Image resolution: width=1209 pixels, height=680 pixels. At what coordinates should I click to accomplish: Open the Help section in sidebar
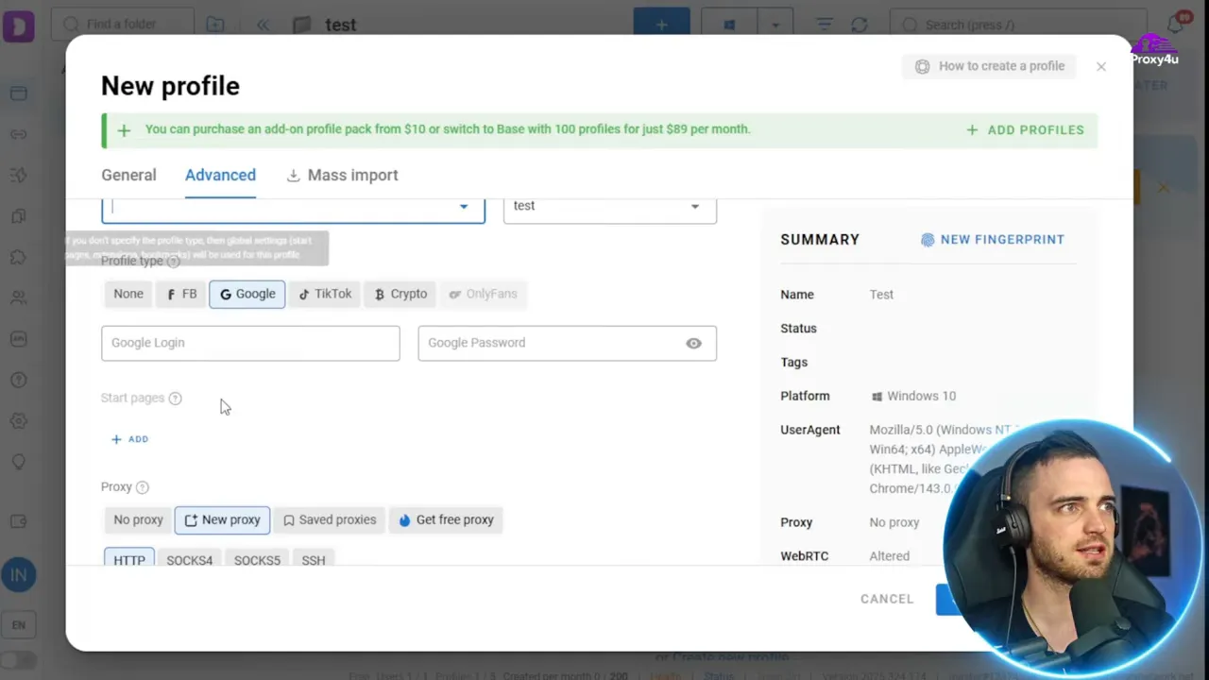click(19, 380)
